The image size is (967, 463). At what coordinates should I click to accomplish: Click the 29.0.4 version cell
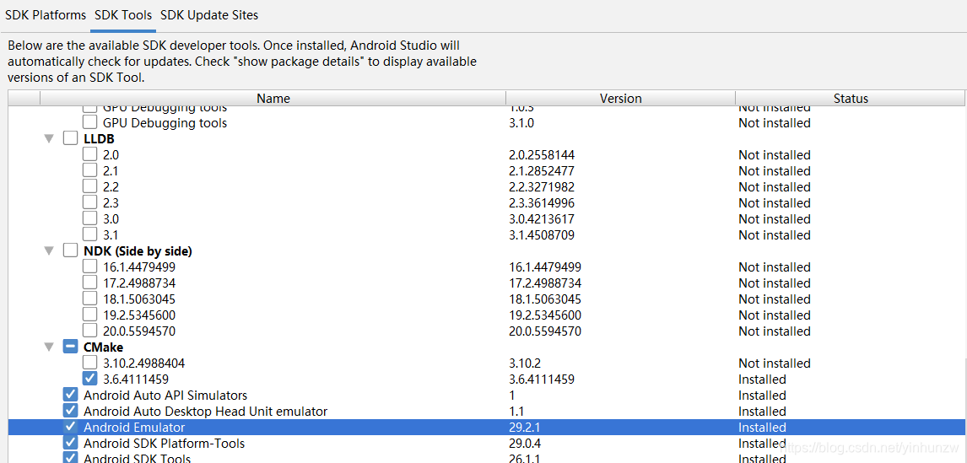(527, 444)
